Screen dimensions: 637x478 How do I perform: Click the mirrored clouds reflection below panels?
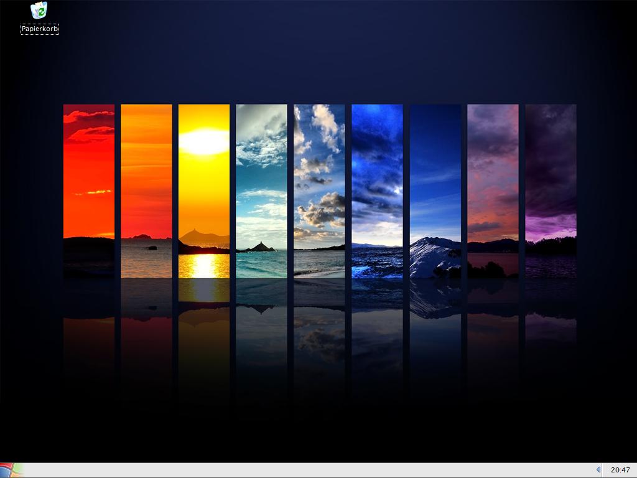coord(319,336)
